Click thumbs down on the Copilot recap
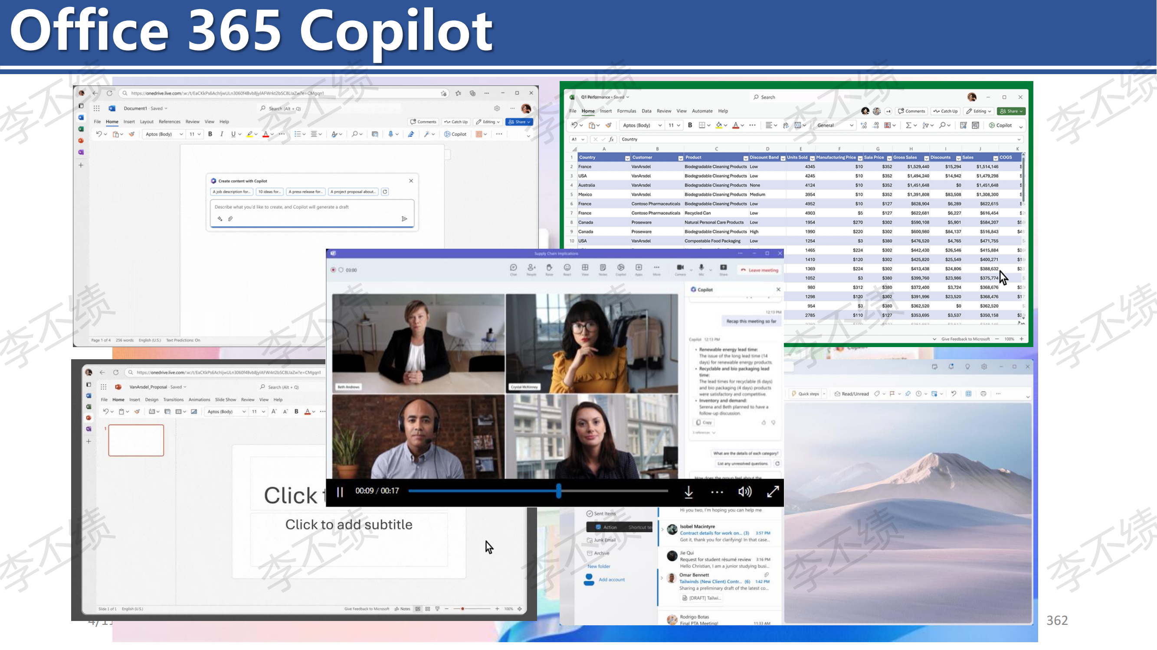1157x650 pixels. pos(773,422)
